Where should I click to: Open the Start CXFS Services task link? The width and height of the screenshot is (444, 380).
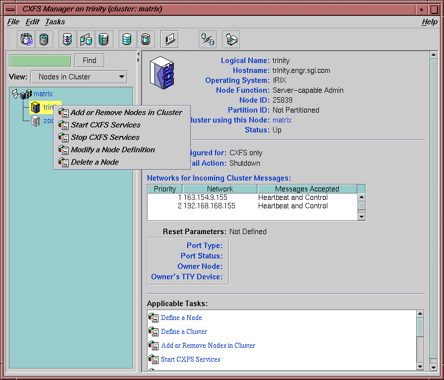(x=191, y=359)
